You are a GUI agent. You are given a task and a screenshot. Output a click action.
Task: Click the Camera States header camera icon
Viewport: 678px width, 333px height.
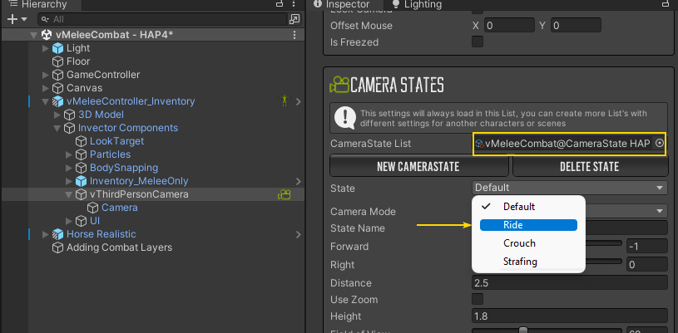pyautogui.click(x=339, y=84)
